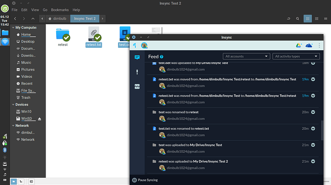Expand the test.txt renamed to retest.txt entry

(x=313, y=129)
